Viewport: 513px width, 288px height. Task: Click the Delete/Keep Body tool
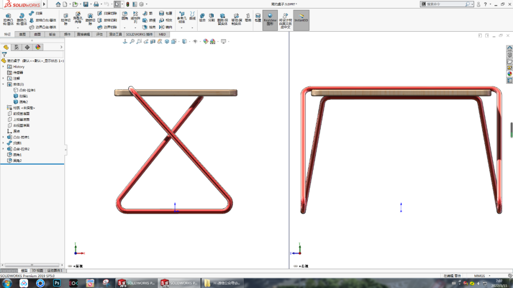point(222,19)
